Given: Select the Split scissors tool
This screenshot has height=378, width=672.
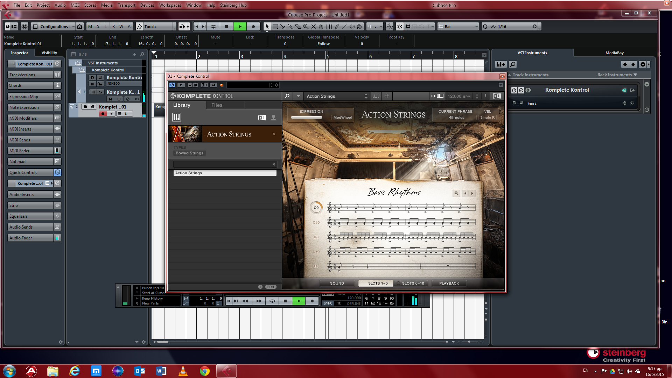Looking at the screenshot, I should coord(283,27).
